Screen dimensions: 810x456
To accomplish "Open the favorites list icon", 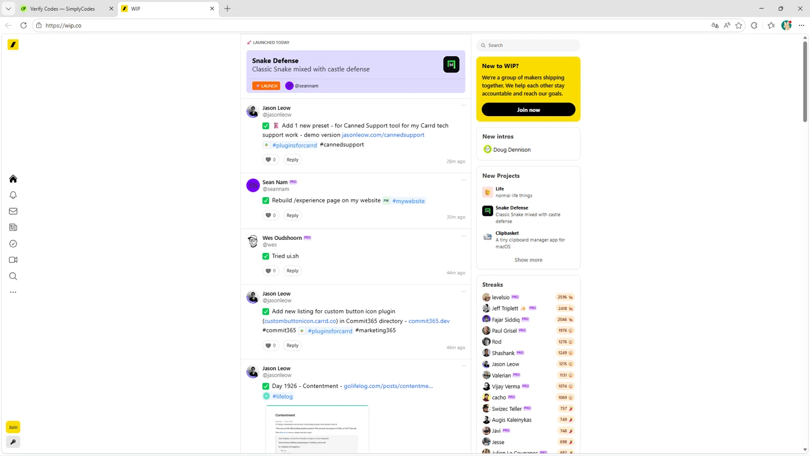I will [x=771, y=25].
